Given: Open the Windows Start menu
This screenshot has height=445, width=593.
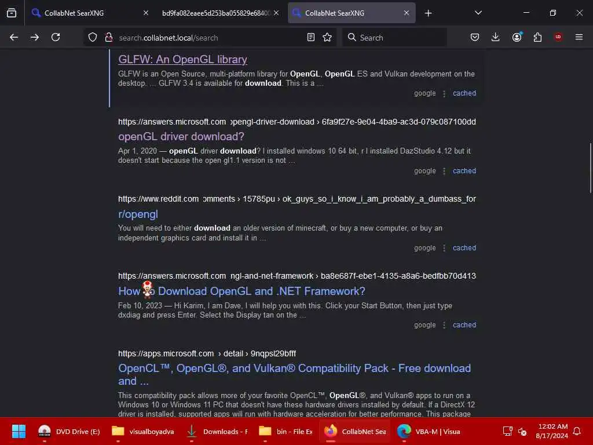Looking at the screenshot, I should coord(19,431).
